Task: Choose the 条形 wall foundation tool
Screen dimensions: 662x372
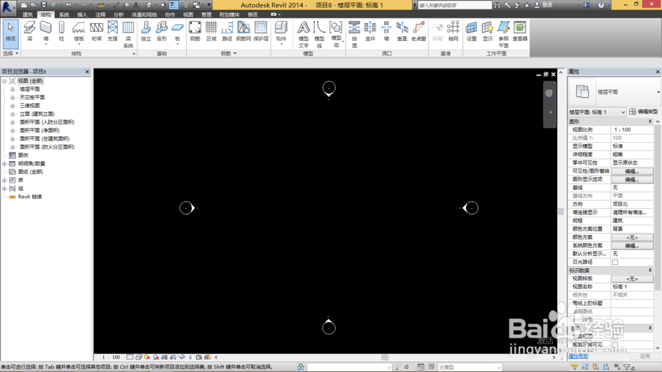Action: pos(162,31)
